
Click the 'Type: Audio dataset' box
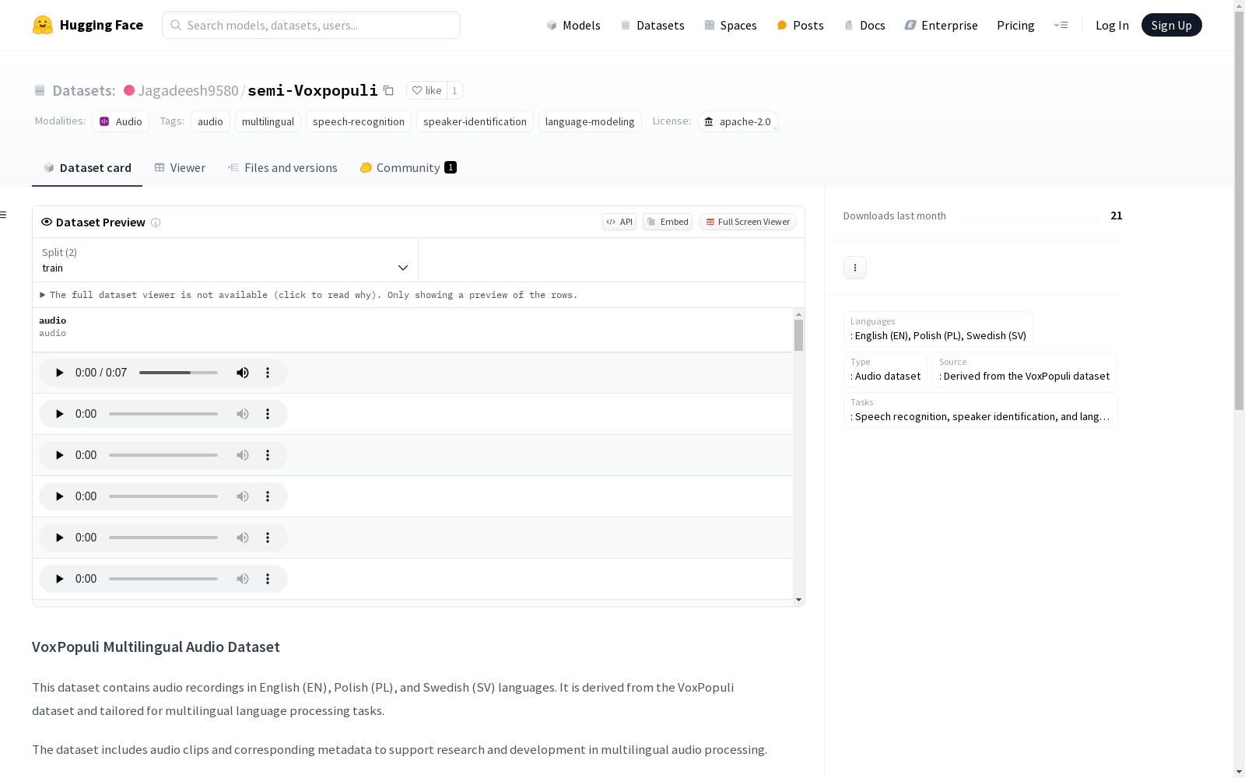point(886,370)
